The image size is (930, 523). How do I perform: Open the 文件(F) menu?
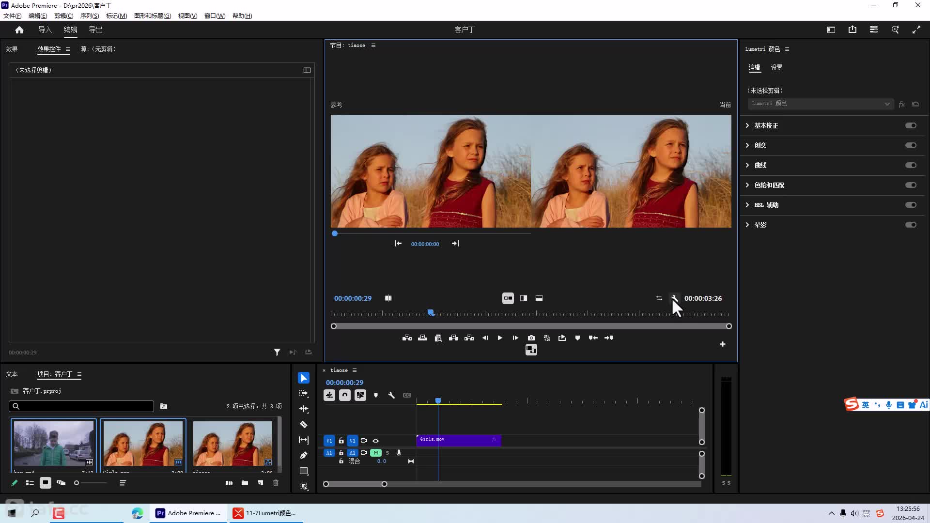(x=12, y=15)
